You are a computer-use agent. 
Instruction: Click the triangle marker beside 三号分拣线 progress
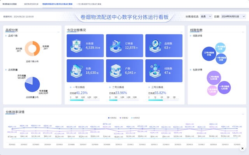click(x=149, y=87)
